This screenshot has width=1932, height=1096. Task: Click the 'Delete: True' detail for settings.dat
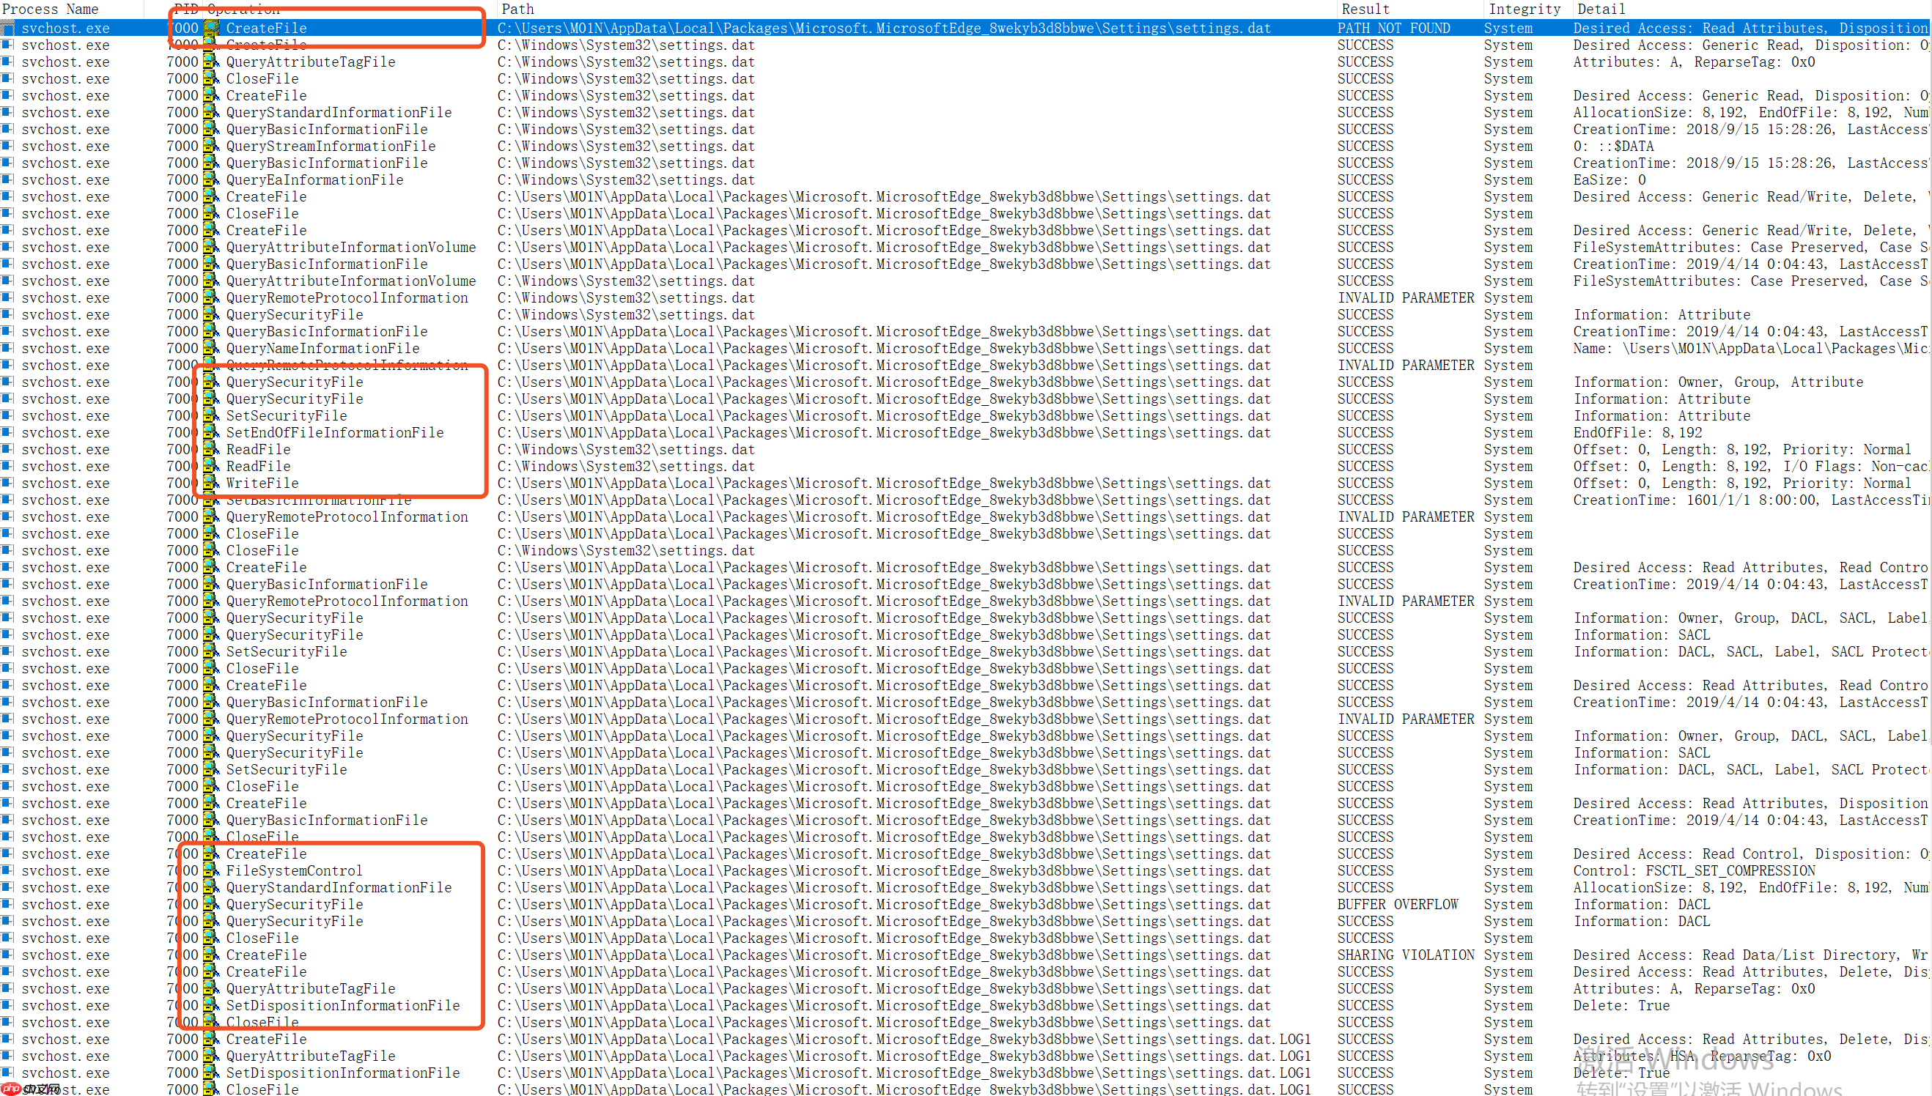click(x=1621, y=1005)
